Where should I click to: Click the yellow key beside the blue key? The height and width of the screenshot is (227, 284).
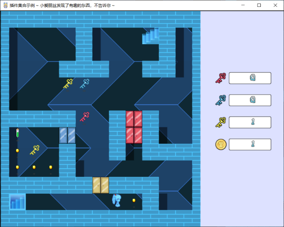(68, 83)
